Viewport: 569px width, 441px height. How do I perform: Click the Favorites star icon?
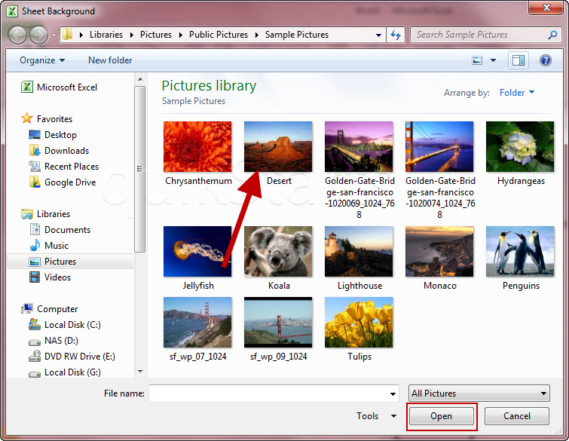point(27,118)
